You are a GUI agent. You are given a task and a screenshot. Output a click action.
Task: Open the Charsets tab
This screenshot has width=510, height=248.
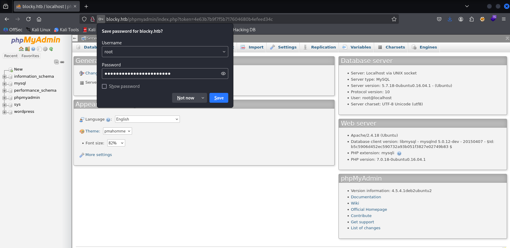tap(391, 47)
